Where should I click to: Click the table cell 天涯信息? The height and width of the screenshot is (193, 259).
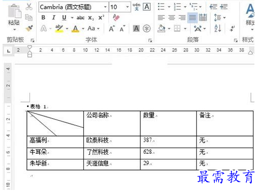point(112,164)
